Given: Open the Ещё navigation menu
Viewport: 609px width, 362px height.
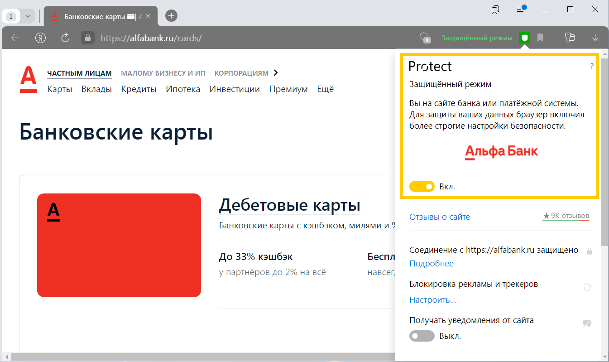Looking at the screenshot, I should pos(325,89).
